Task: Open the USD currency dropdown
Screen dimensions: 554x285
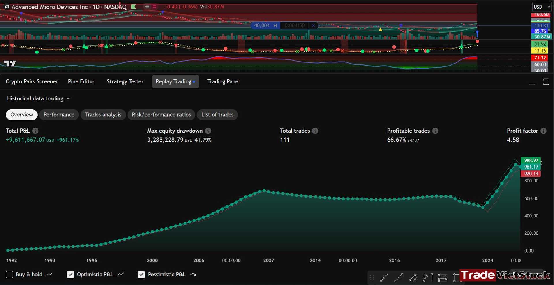Action: 542,7
